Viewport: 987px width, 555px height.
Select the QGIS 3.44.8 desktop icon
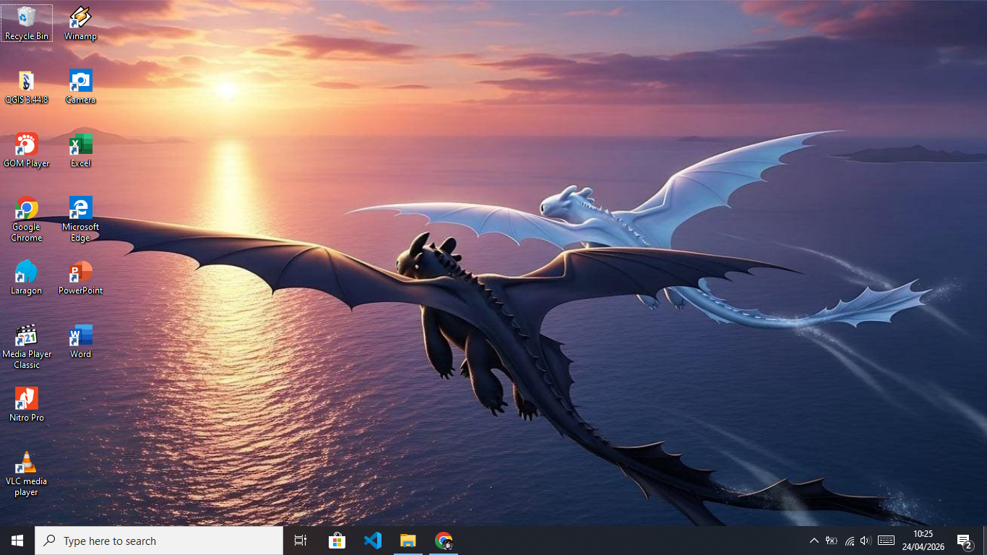click(x=27, y=87)
